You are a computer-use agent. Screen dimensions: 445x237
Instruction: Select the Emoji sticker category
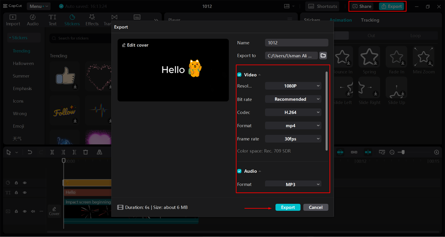(x=18, y=126)
